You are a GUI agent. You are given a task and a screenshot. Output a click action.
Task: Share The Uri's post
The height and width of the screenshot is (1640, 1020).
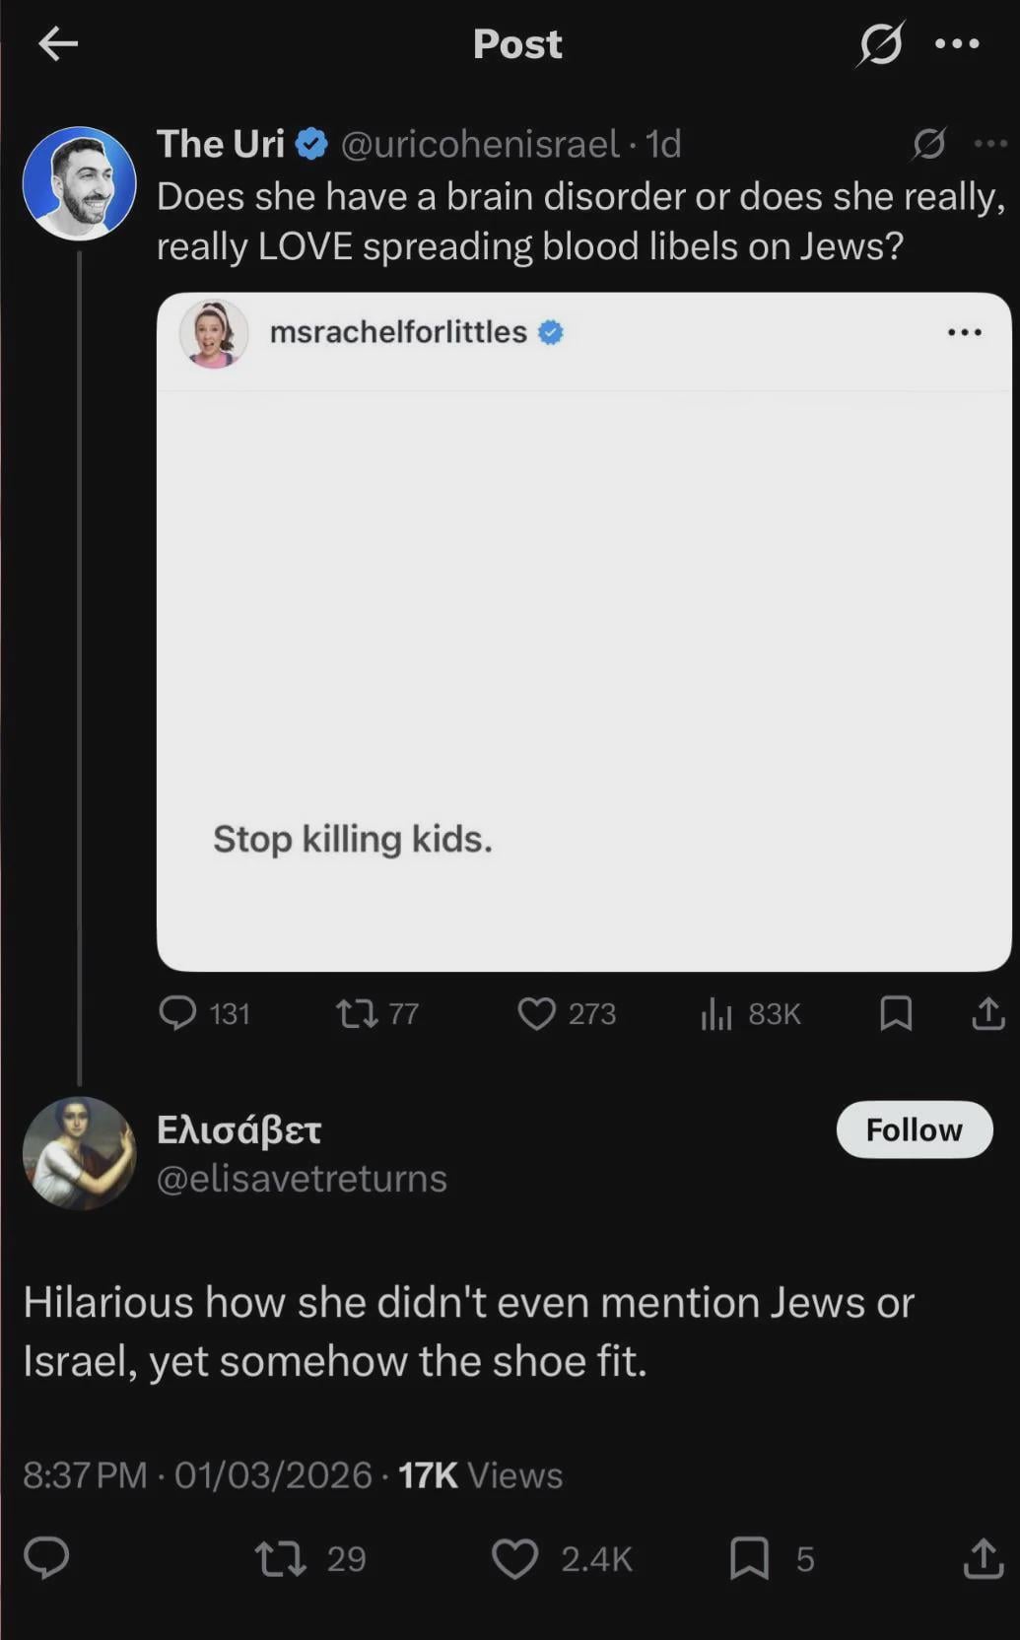pos(987,1013)
